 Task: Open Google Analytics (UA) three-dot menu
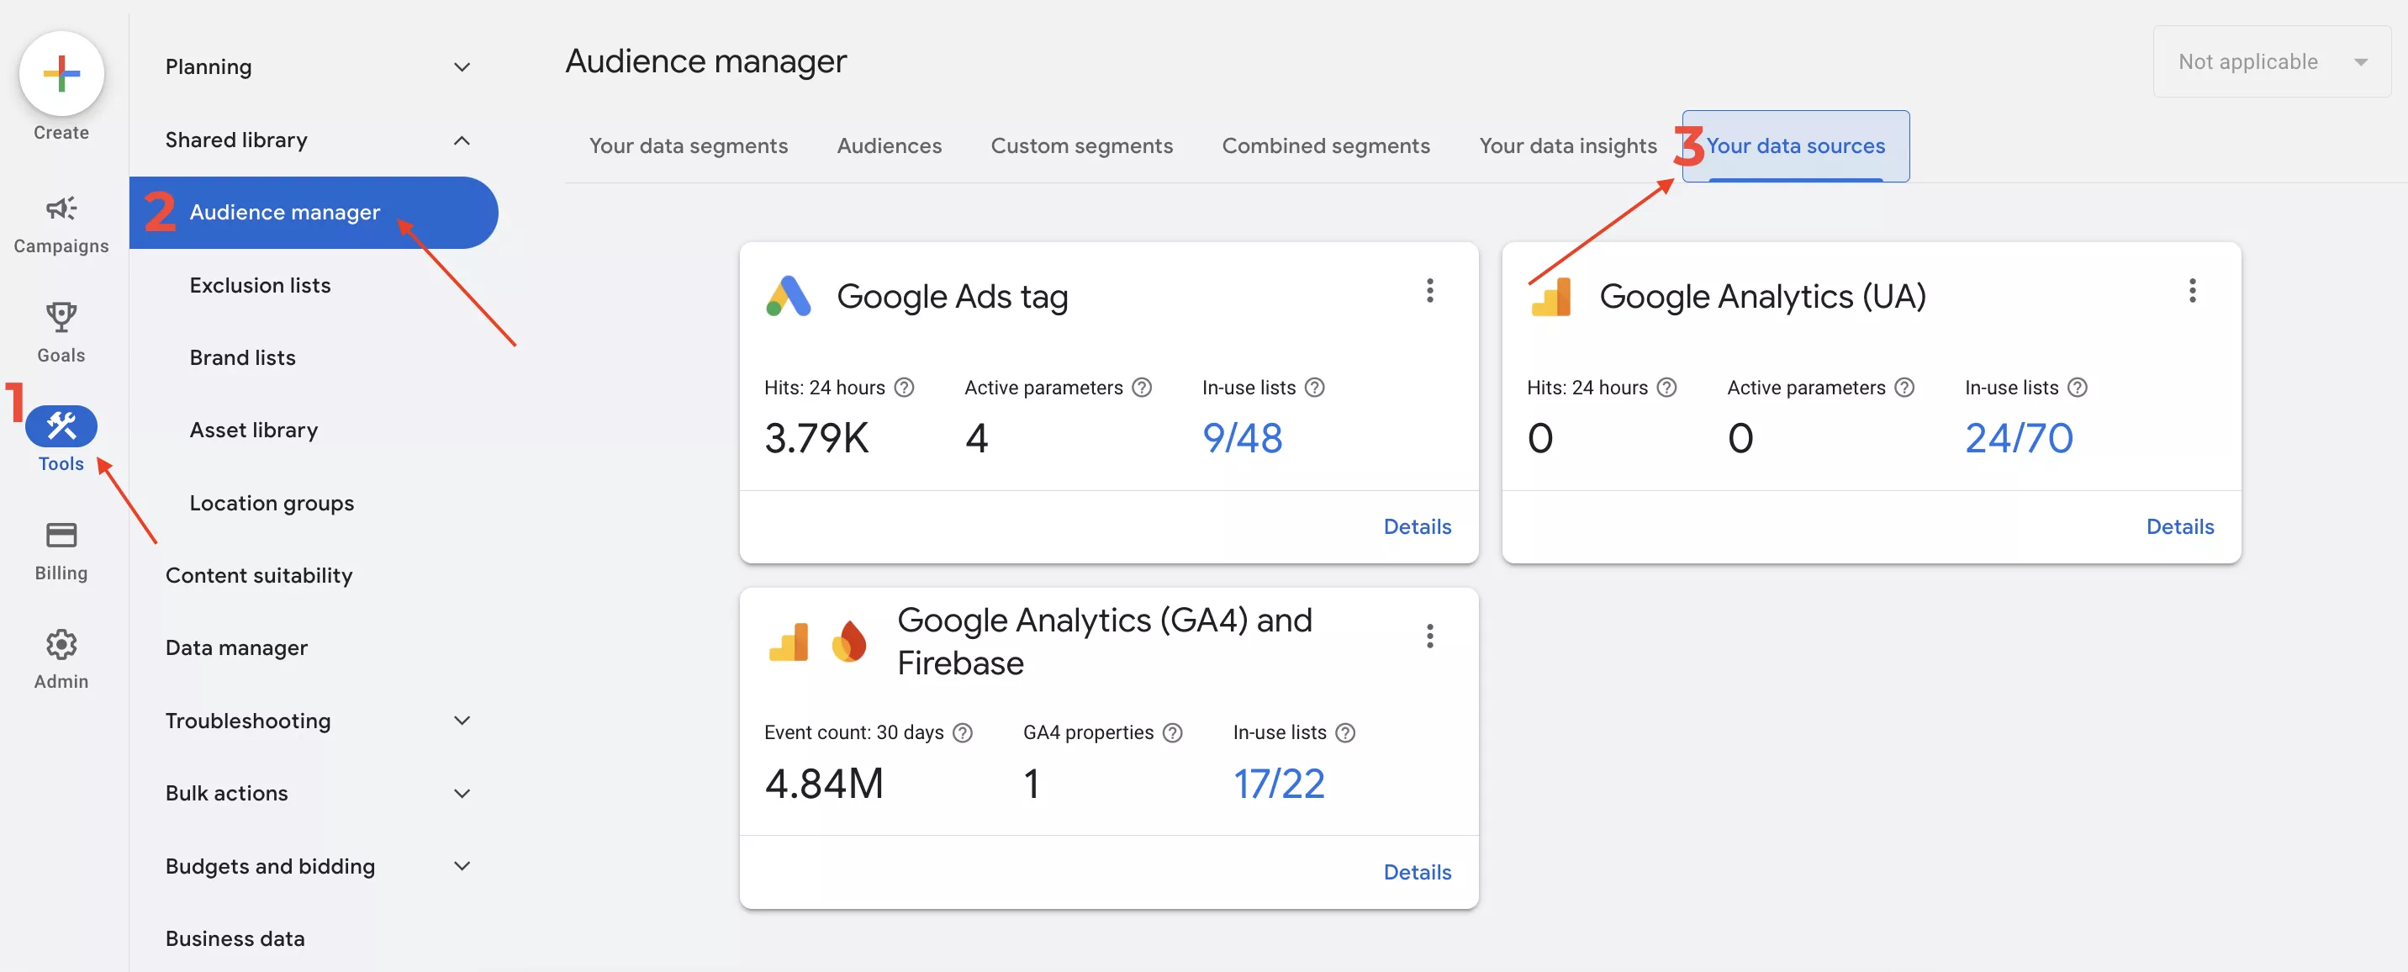pyautogui.click(x=2191, y=291)
